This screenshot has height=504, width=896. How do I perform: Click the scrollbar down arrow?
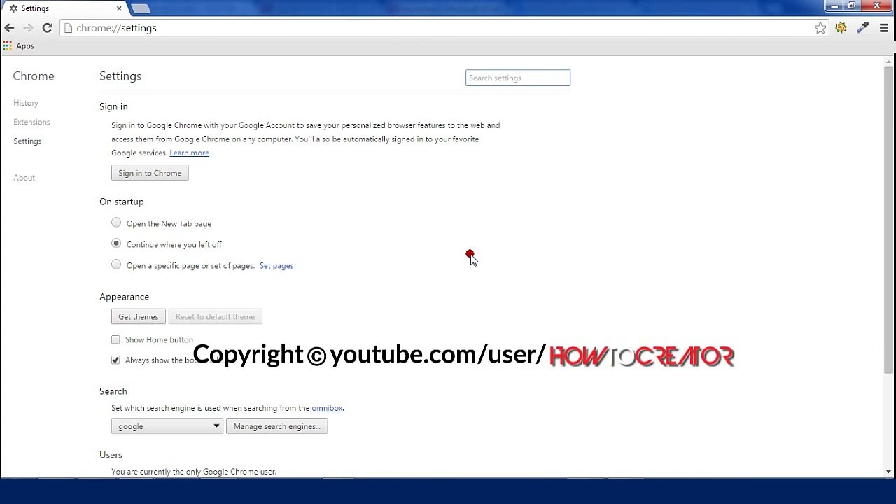click(x=889, y=473)
